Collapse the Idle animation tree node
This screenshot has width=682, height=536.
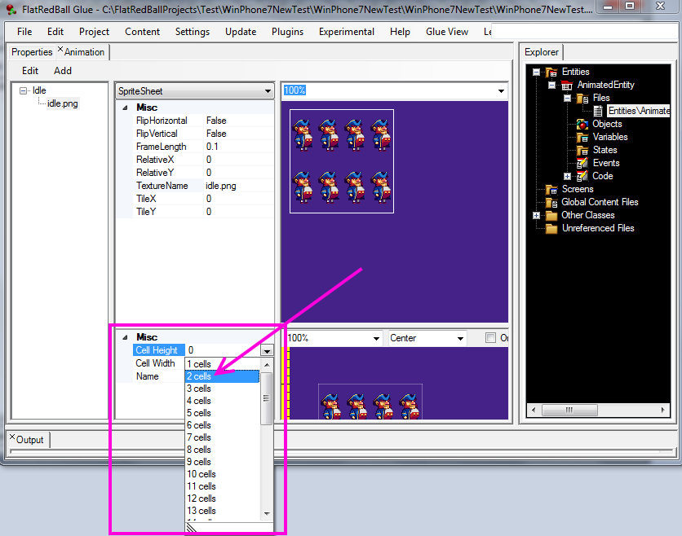pyautogui.click(x=23, y=90)
